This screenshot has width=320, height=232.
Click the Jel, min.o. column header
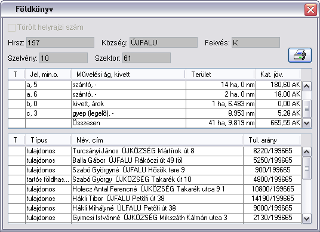coord(48,75)
